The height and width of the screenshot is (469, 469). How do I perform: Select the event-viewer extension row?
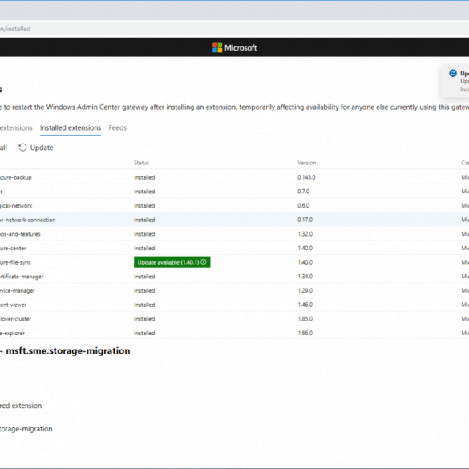coord(234,305)
